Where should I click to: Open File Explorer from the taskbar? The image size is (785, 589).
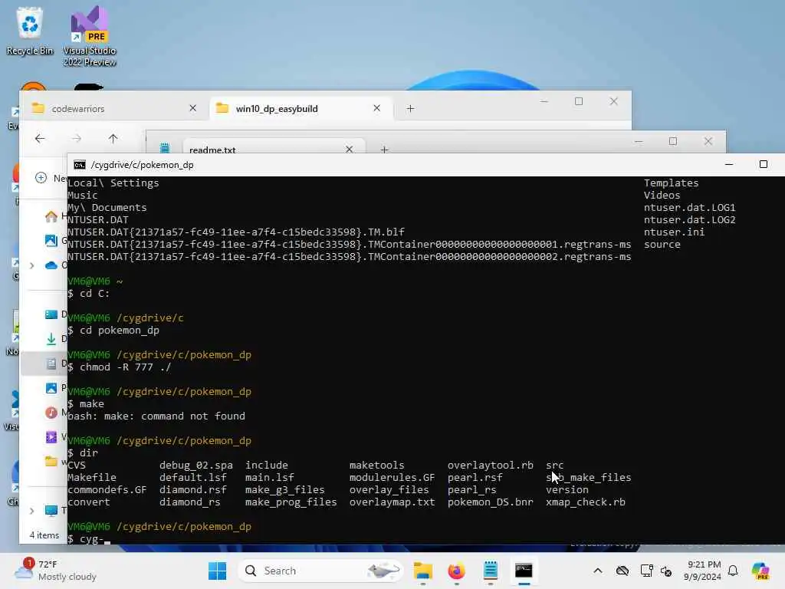[x=423, y=571]
